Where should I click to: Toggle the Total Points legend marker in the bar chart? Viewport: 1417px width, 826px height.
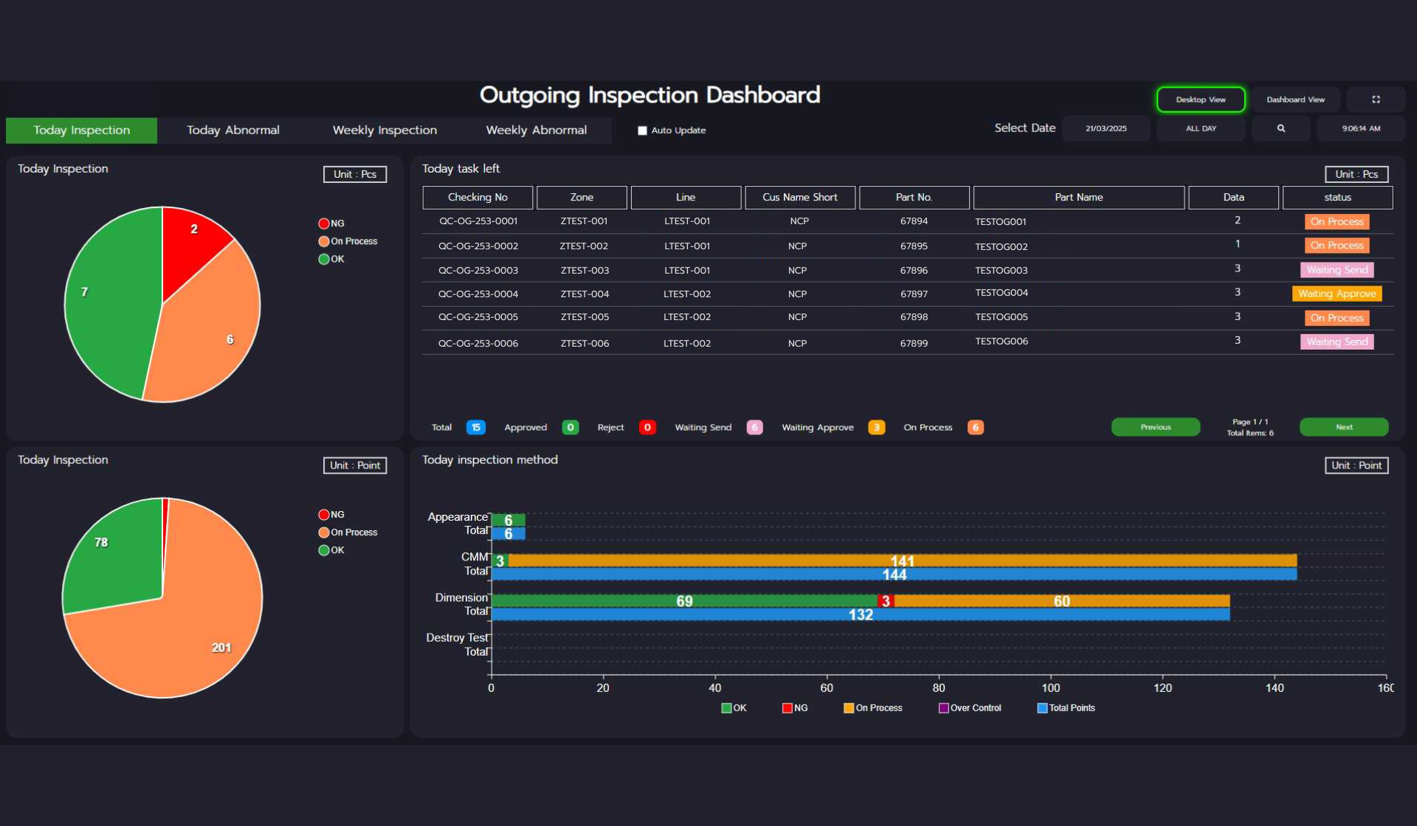tap(1042, 708)
